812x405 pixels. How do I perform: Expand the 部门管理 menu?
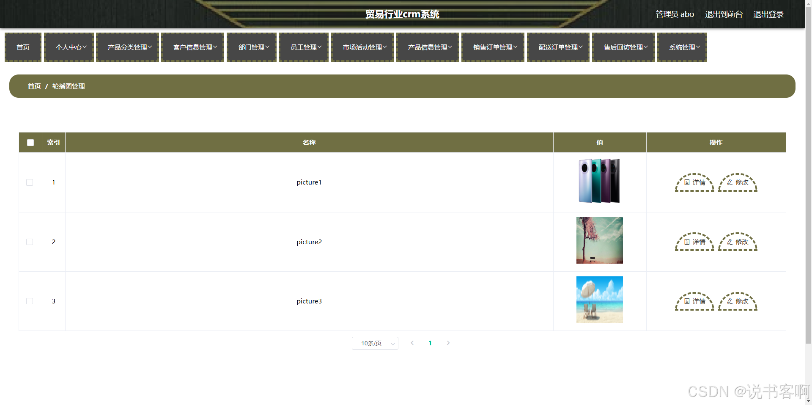pyautogui.click(x=252, y=47)
